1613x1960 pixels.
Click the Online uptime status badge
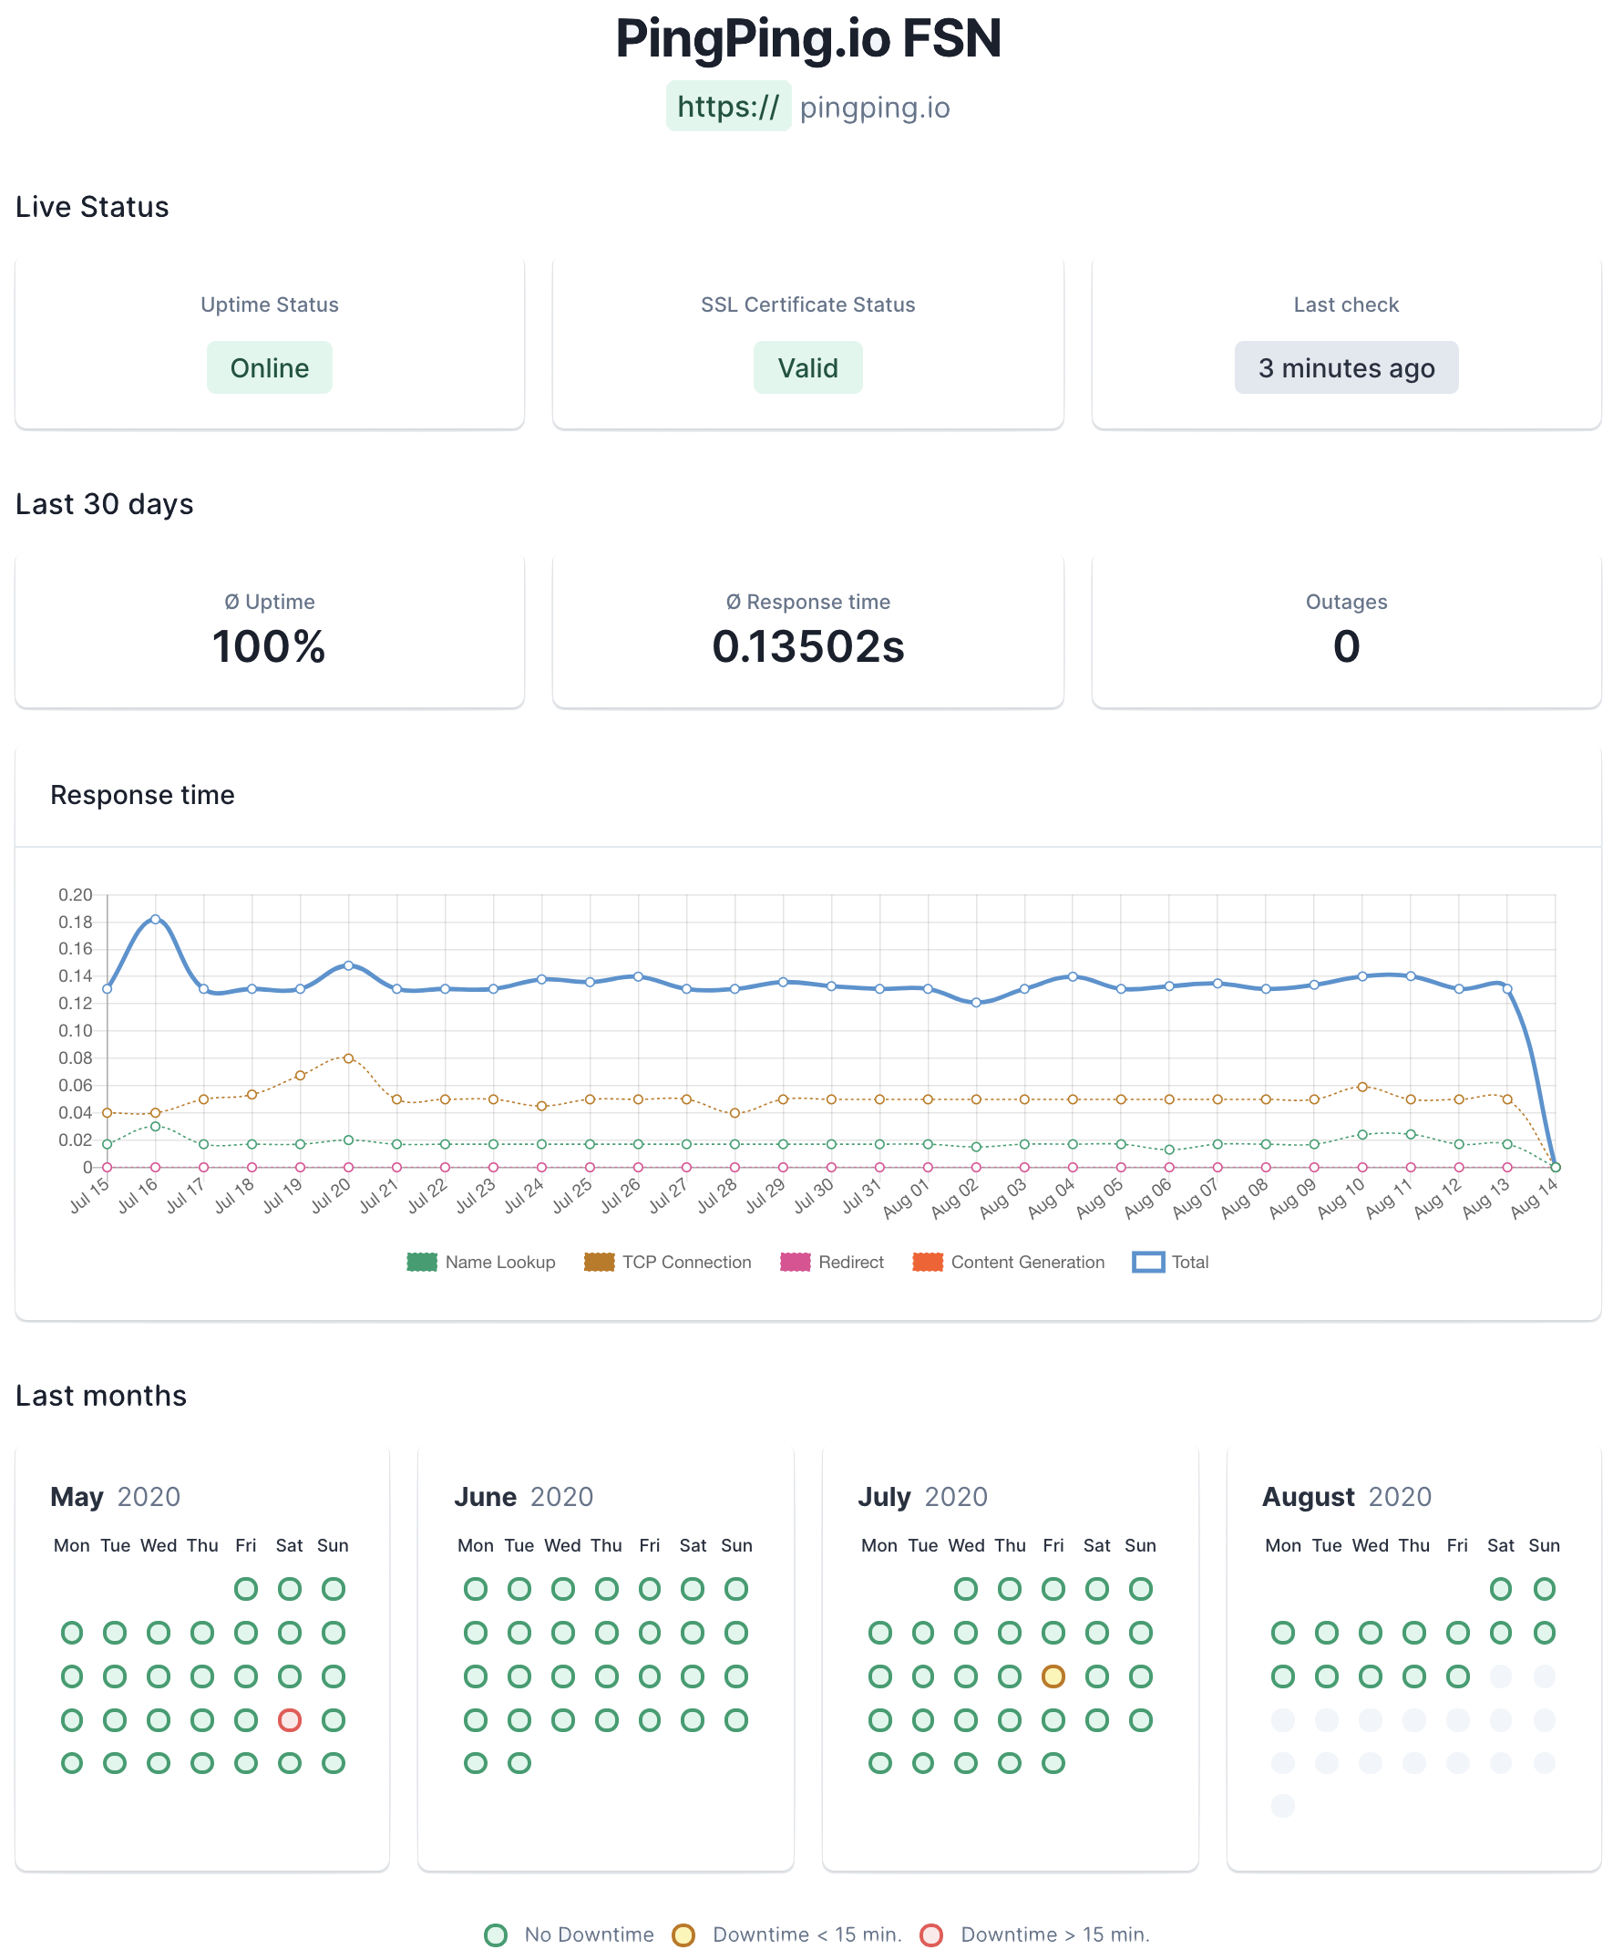[x=270, y=367]
